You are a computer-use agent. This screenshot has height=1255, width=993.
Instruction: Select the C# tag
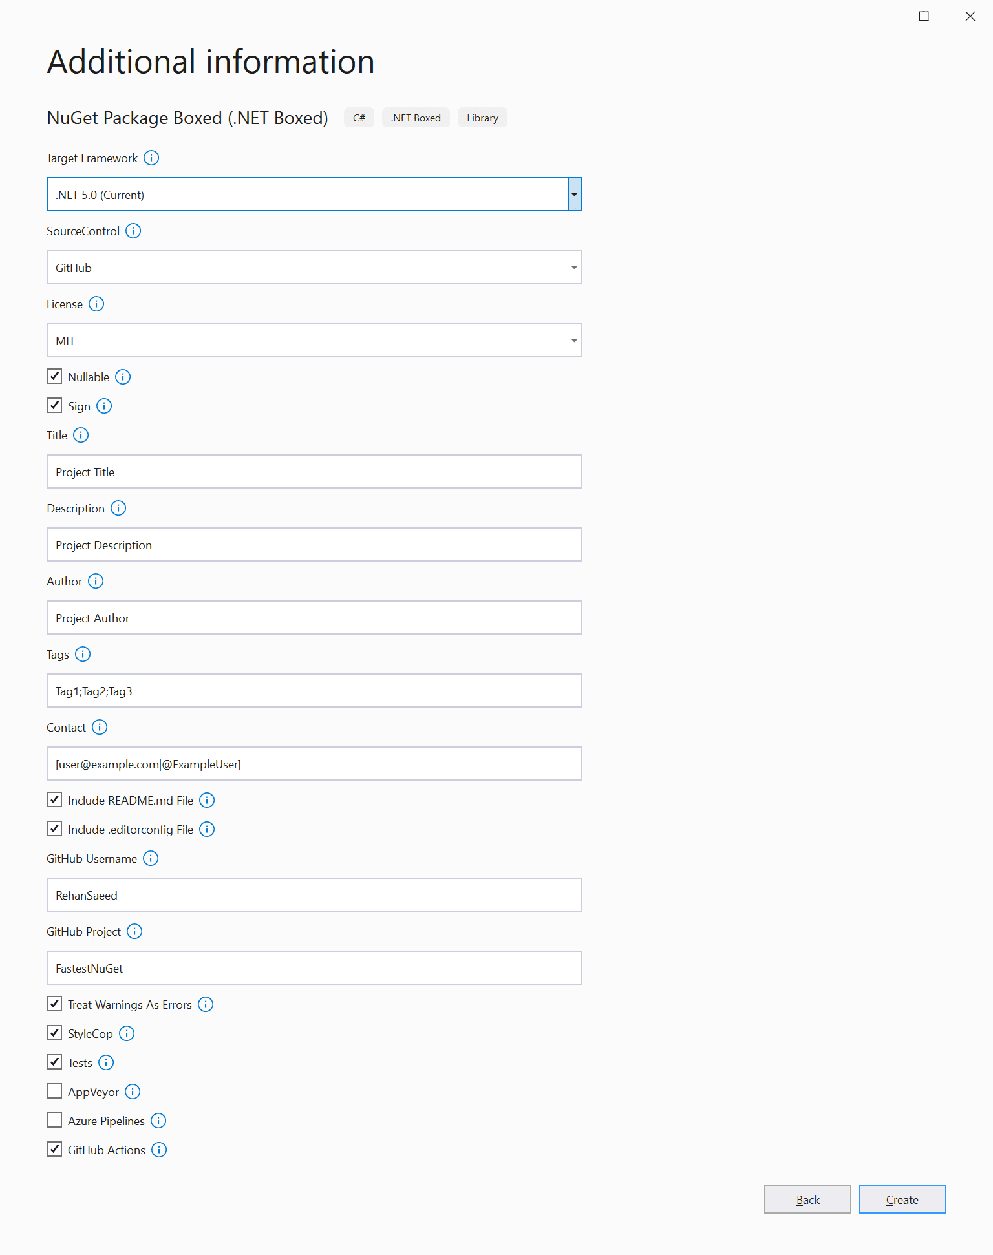pyautogui.click(x=359, y=117)
